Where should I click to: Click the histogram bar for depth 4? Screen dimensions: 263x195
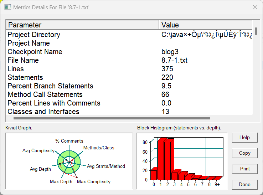tap(182, 177)
